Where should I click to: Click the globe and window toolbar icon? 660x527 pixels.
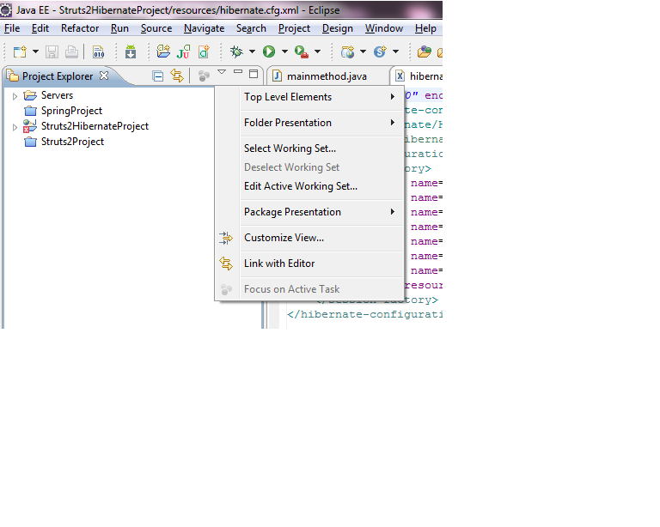point(348,51)
